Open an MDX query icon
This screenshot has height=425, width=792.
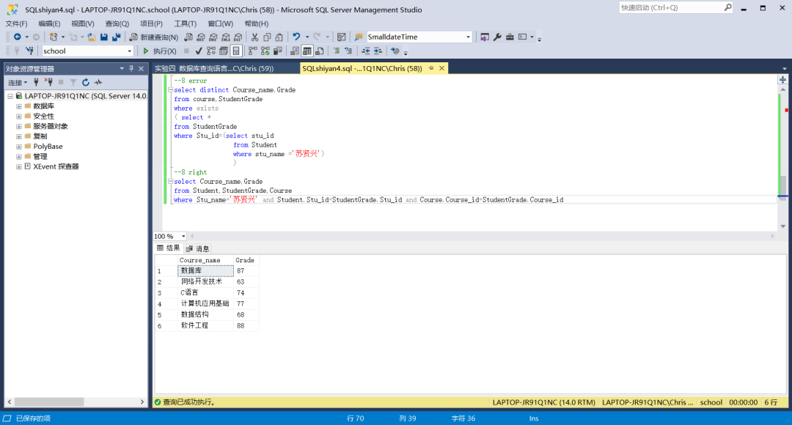(x=201, y=37)
